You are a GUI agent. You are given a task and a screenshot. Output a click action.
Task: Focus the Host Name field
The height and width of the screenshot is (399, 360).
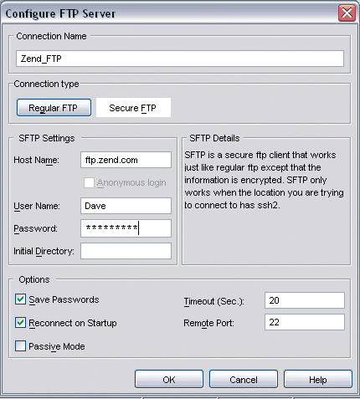(x=126, y=160)
